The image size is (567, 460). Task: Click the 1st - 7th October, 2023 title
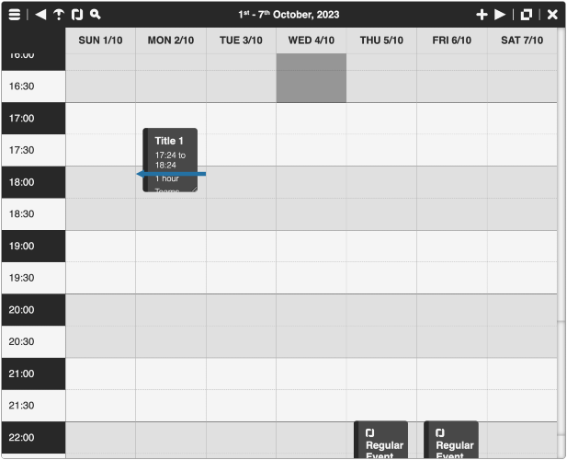(289, 15)
